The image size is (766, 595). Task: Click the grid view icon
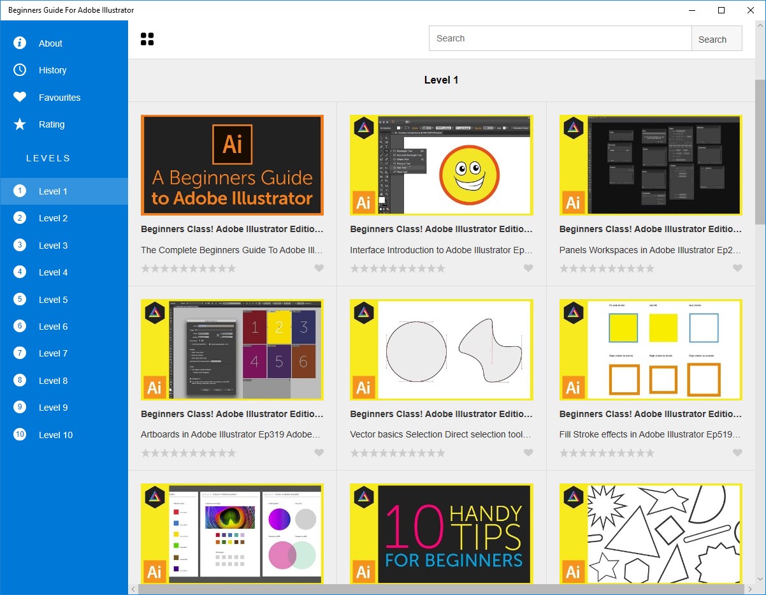tap(147, 39)
